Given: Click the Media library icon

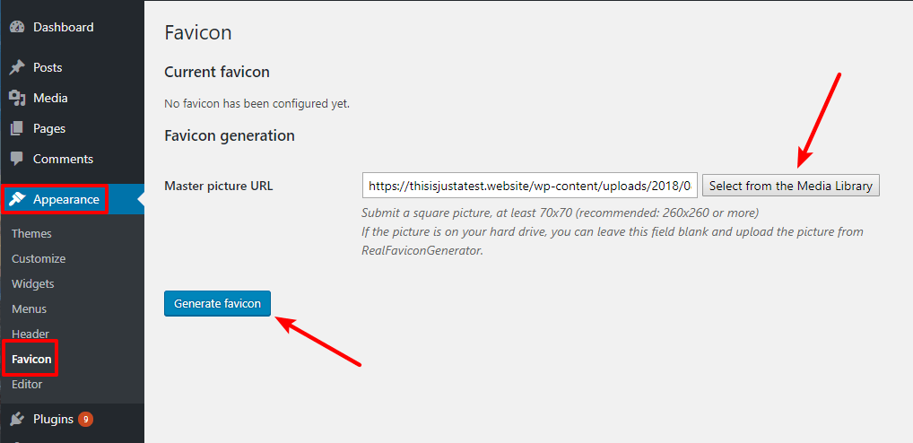Looking at the screenshot, I should [x=17, y=98].
